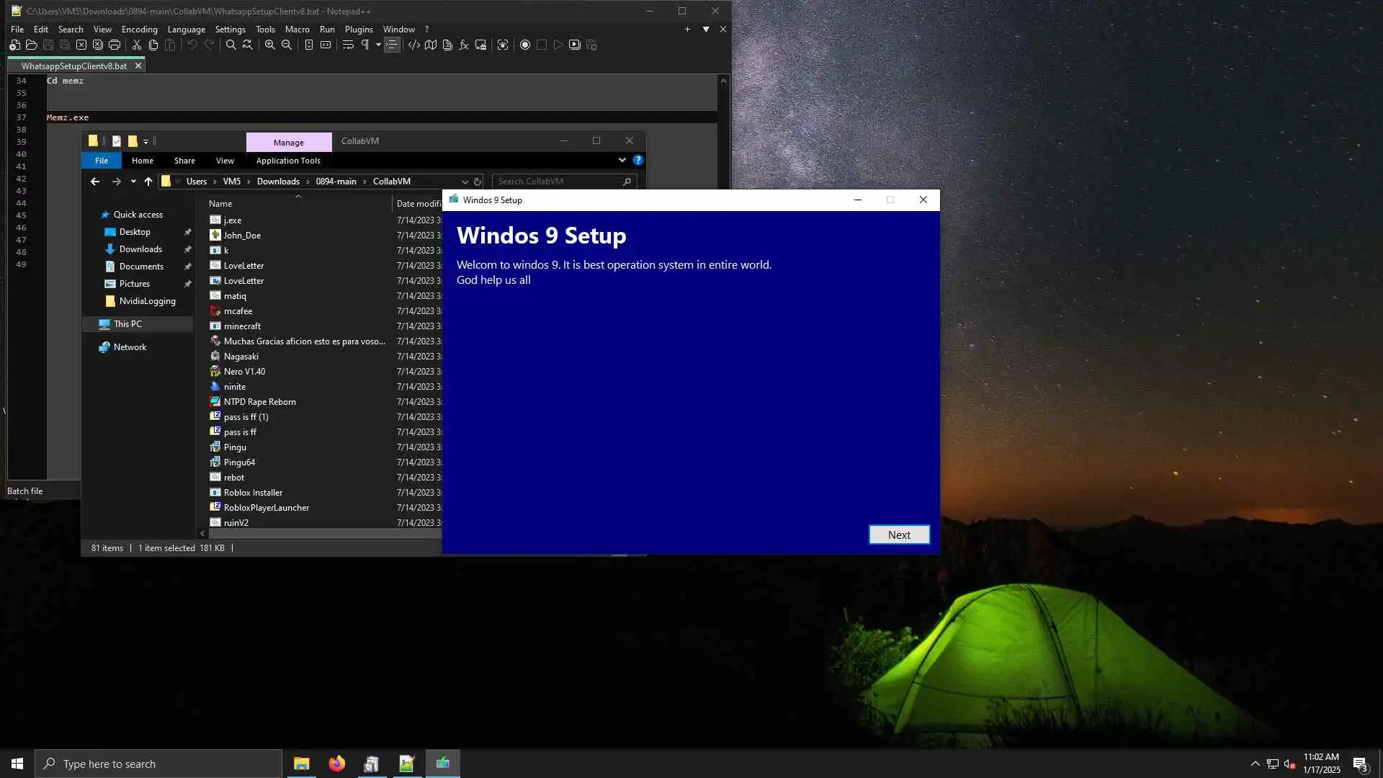Open the address bar history dropdown
Screen dimensions: 1383x778
pos(465,182)
